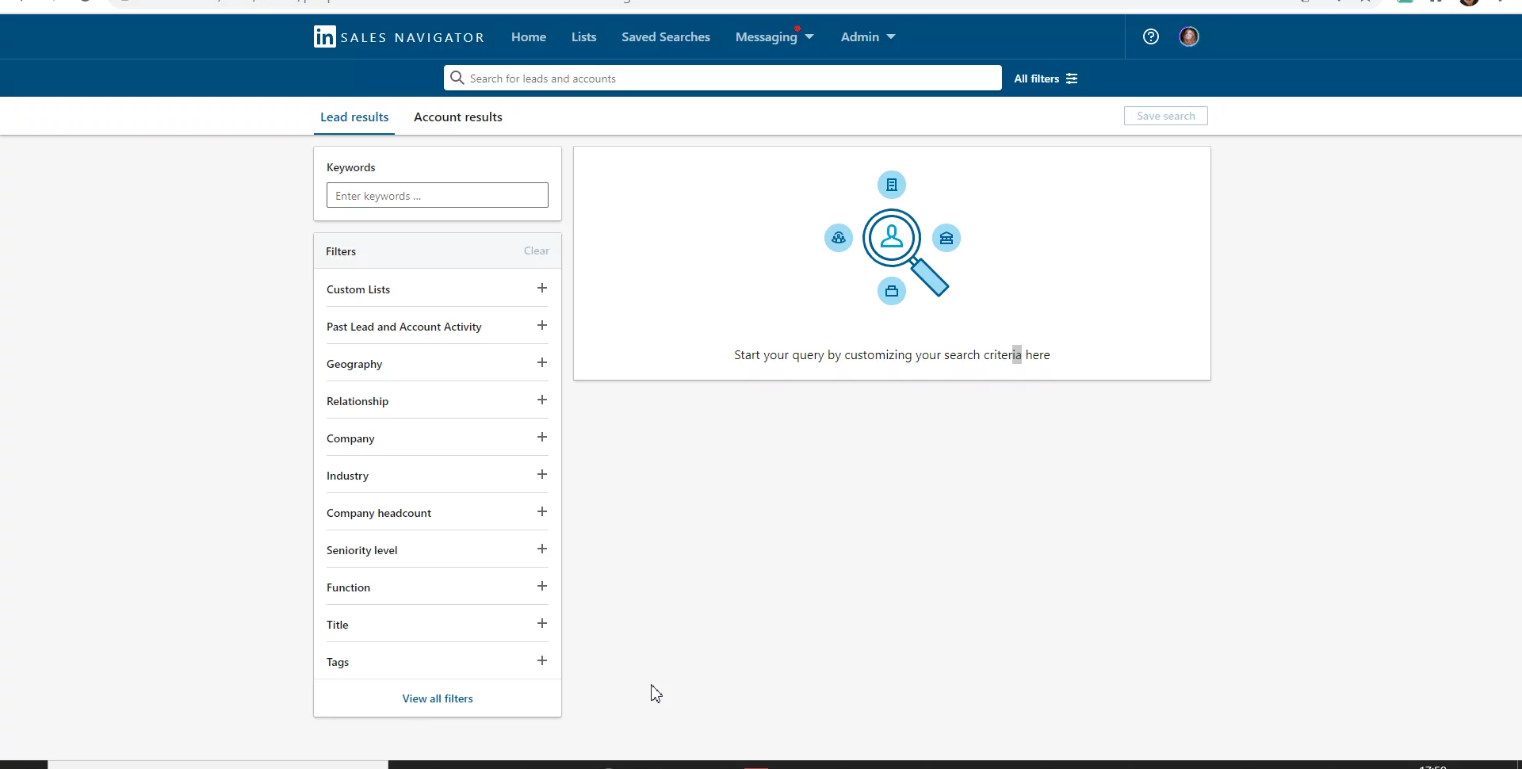This screenshot has width=1522, height=769.
Task: Add a Tags filter with the plus icon
Action: [x=542, y=660]
